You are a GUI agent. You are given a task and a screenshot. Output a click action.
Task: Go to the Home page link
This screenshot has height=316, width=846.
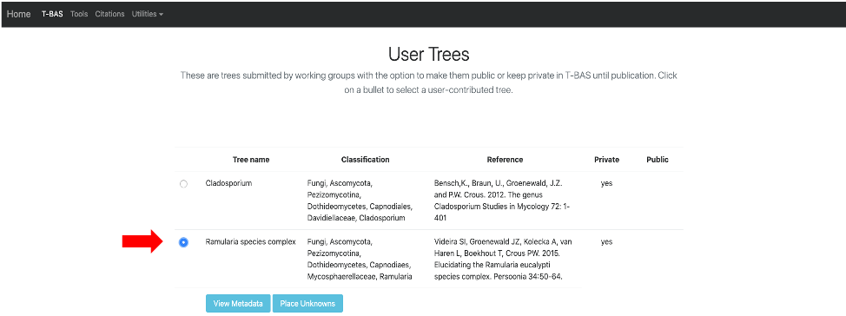coord(19,14)
